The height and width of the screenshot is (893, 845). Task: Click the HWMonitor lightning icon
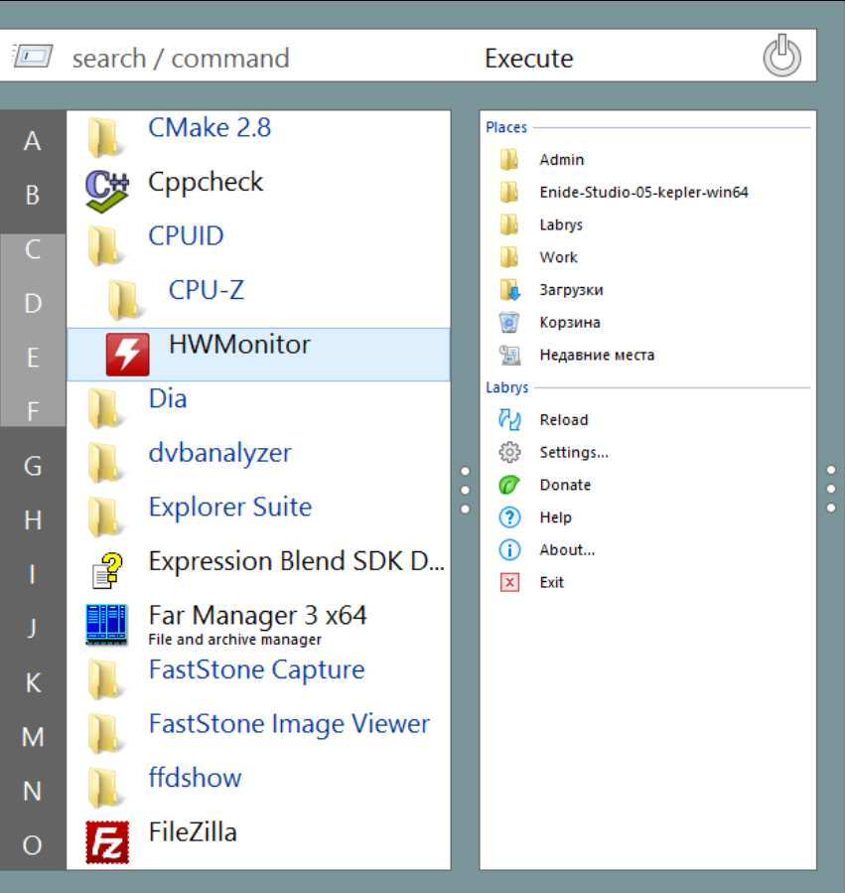point(127,355)
